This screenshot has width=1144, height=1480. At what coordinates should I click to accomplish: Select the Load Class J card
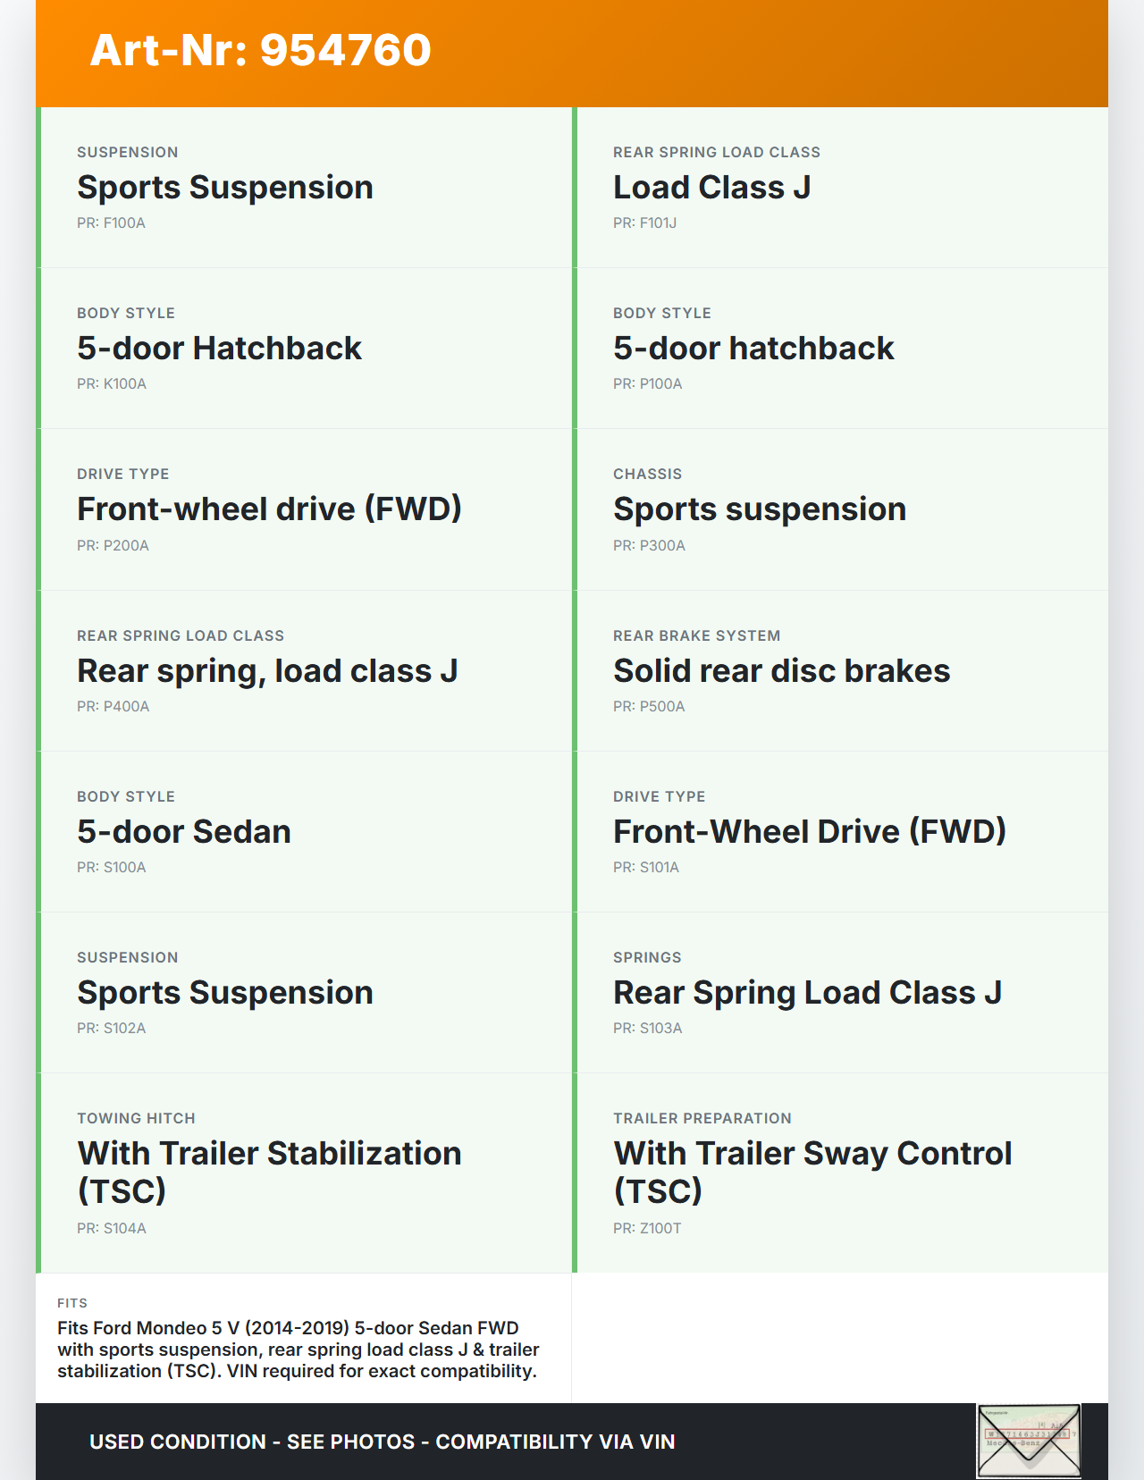click(x=840, y=188)
